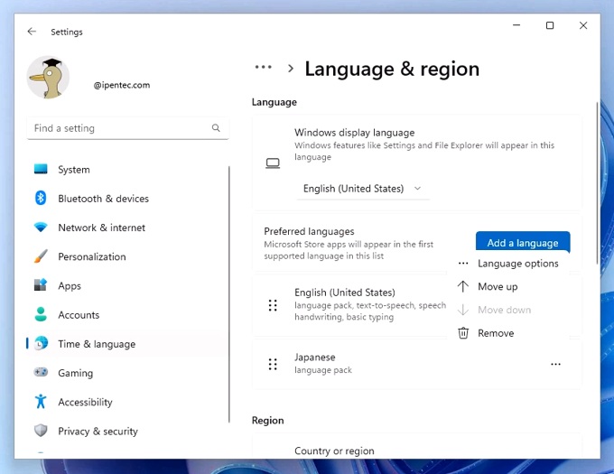The image size is (614, 474).
Task: Click the Wi-Fi network icon
Action: [x=41, y=227]
